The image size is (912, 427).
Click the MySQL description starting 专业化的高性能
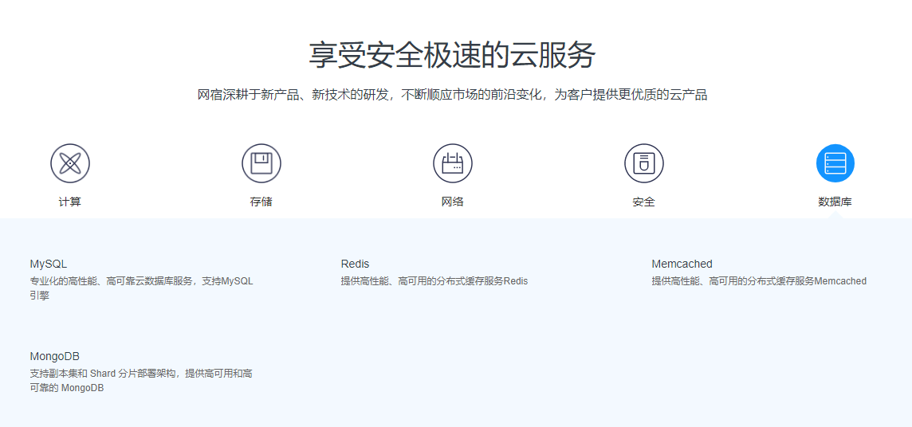pos(141,288)
